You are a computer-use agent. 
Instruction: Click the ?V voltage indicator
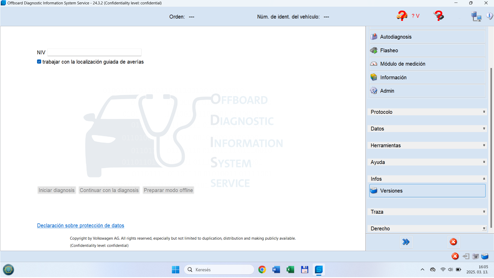click(416, 16)
